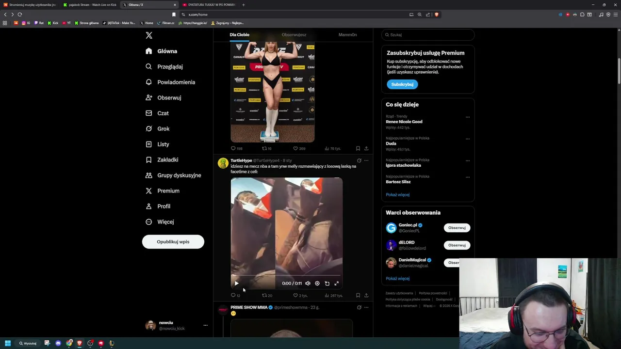
Task: Open Powiadomienia notifications
Action: [x=170, y=82]
